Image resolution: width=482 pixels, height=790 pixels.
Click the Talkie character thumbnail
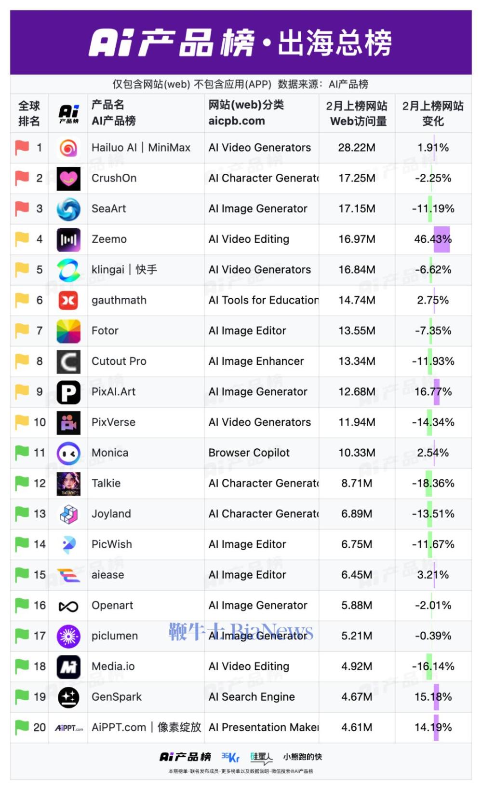[x=68, y=484]
